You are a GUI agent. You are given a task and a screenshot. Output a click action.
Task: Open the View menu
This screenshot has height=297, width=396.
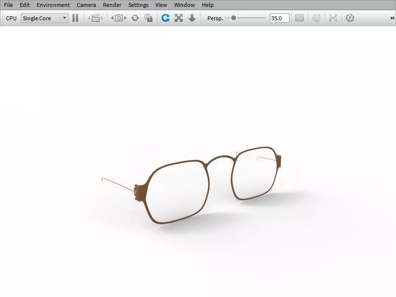pyautogui.click(x=161, y=5)
